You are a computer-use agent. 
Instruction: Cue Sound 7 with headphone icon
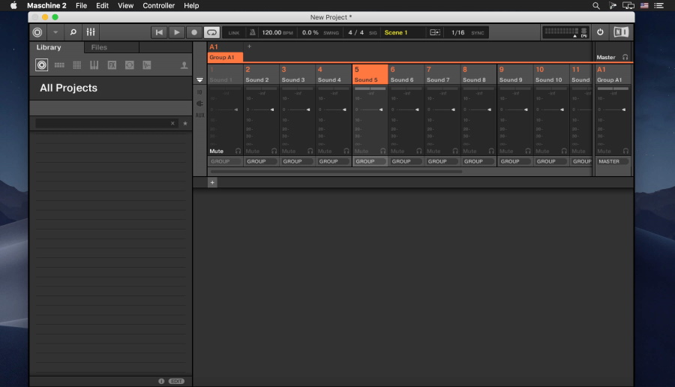[x=455, y=151]
